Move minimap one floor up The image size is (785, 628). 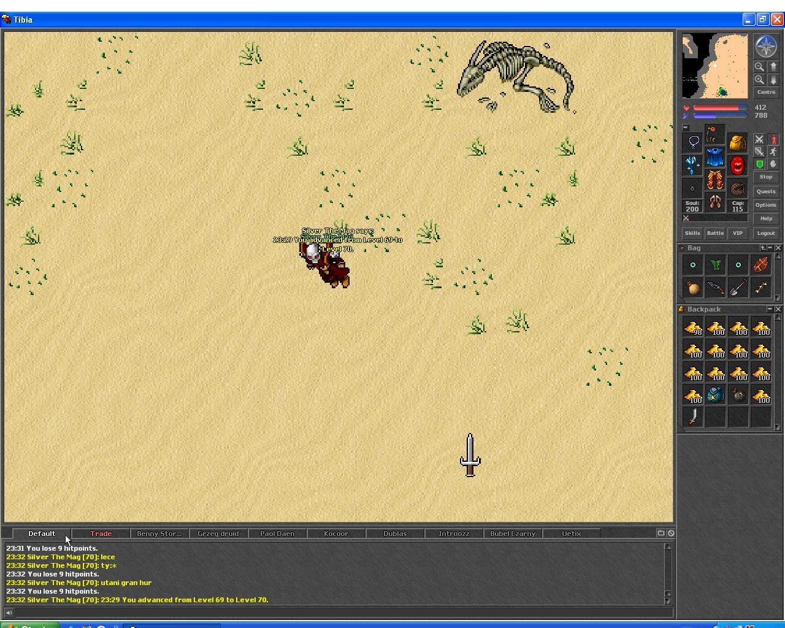click(773, 67)
